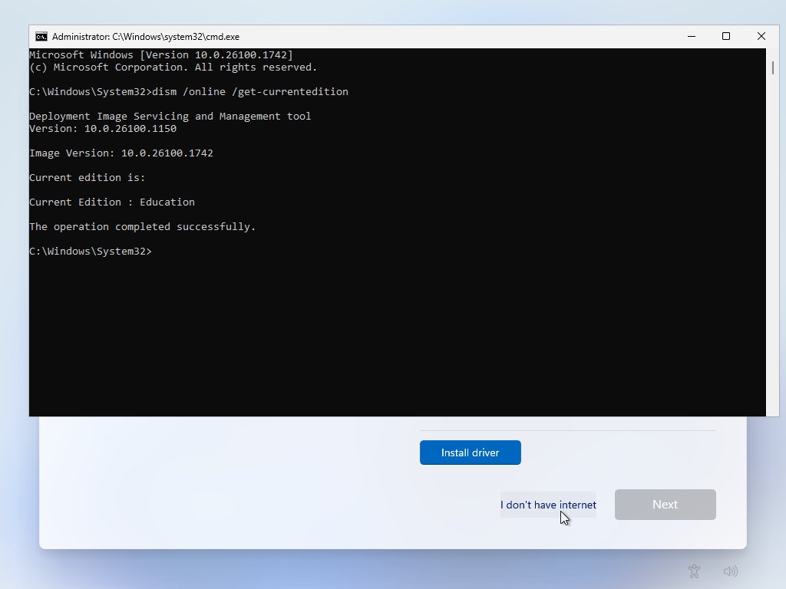
Task: Click the volume speaker icon
Action: [731, 571]
